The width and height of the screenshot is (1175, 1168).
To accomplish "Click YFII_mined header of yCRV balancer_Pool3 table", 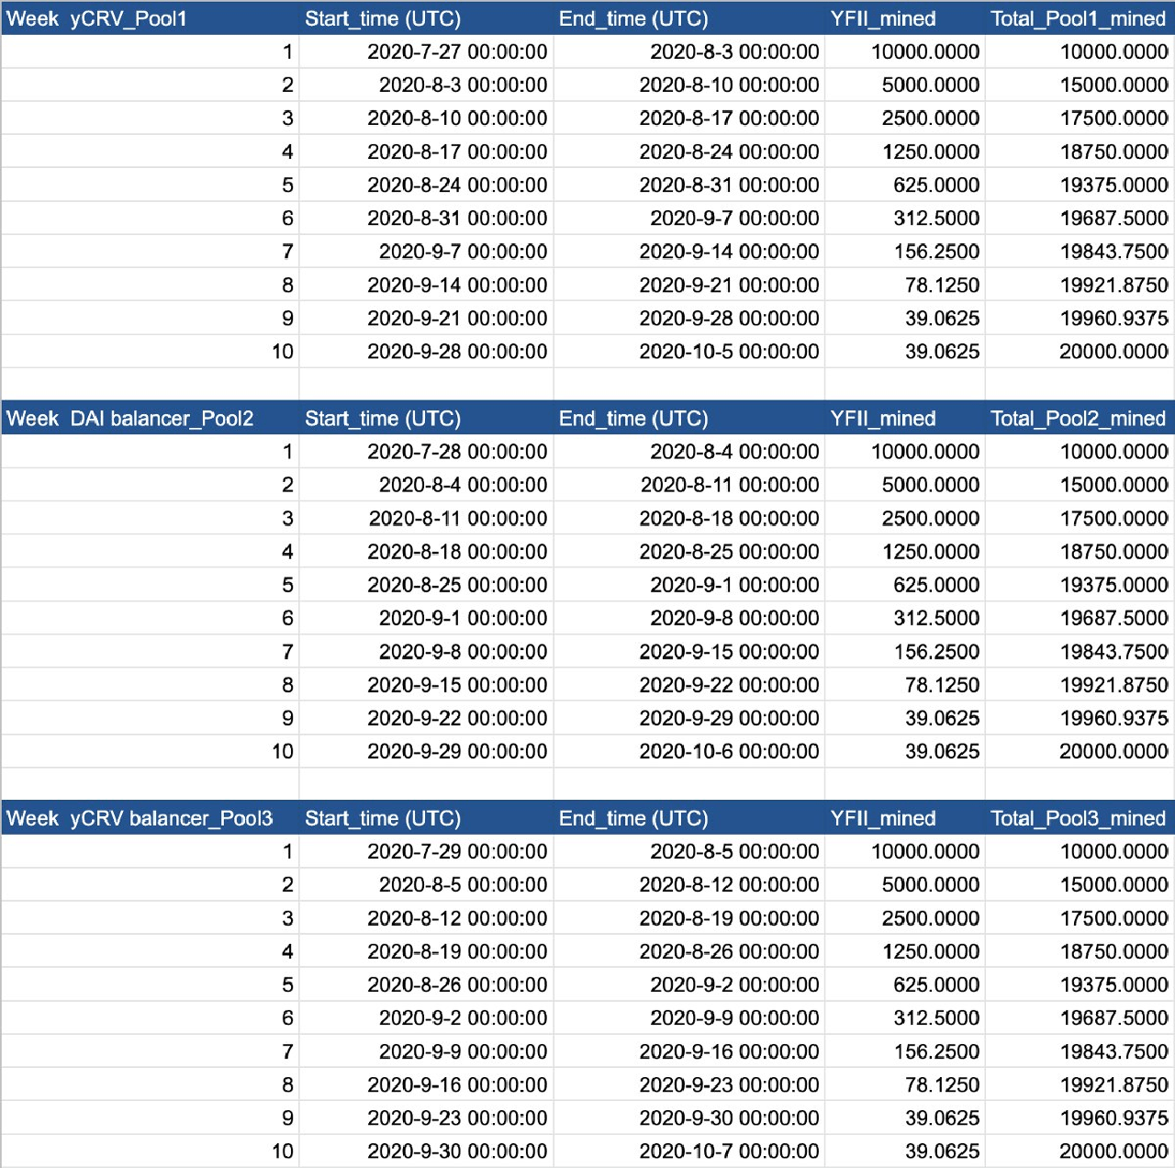I will tap(905, 818).
